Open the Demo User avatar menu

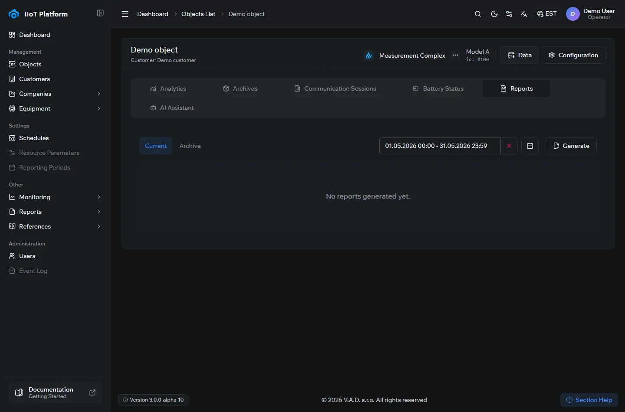tap(591, 14)
